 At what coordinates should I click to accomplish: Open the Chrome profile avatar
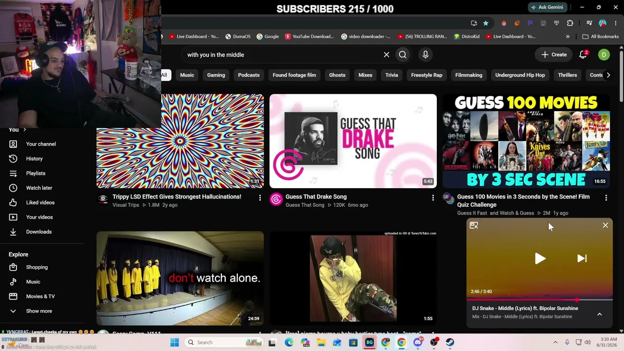point(603,23)
